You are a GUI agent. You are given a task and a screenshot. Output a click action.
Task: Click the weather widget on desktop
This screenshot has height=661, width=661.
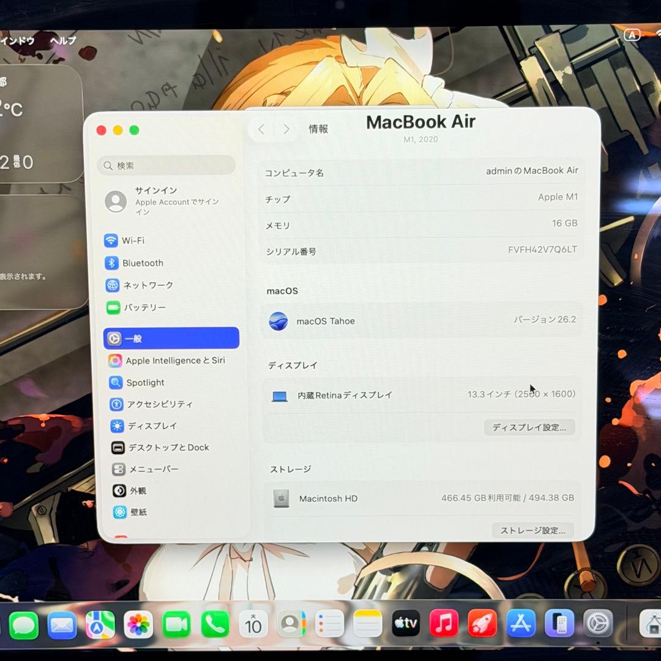(41, 124)
